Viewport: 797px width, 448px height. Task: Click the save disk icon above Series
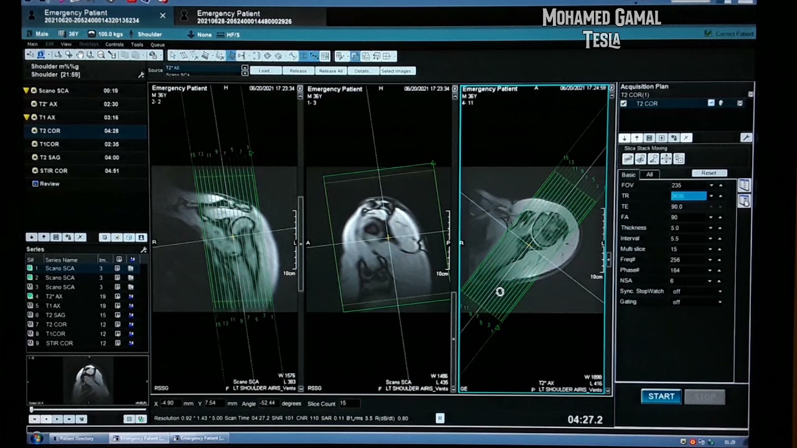click(x=55, y=237)
